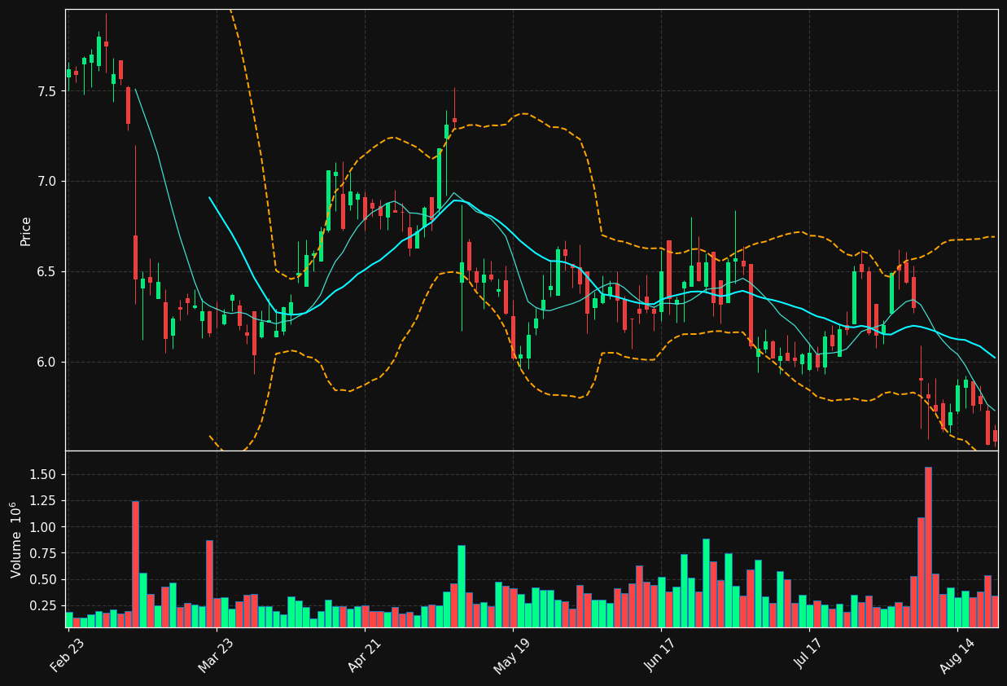This screenshot has width=1007, height=686.
Task: Click the 0.50 volume axis value
Action: pyautogui.click(x=42, y=579)
